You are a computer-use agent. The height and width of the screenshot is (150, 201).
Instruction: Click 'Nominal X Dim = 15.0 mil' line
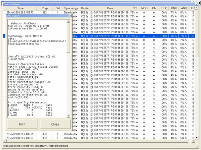click(27, 92)
